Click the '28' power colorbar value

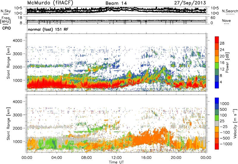click(222, 43)
